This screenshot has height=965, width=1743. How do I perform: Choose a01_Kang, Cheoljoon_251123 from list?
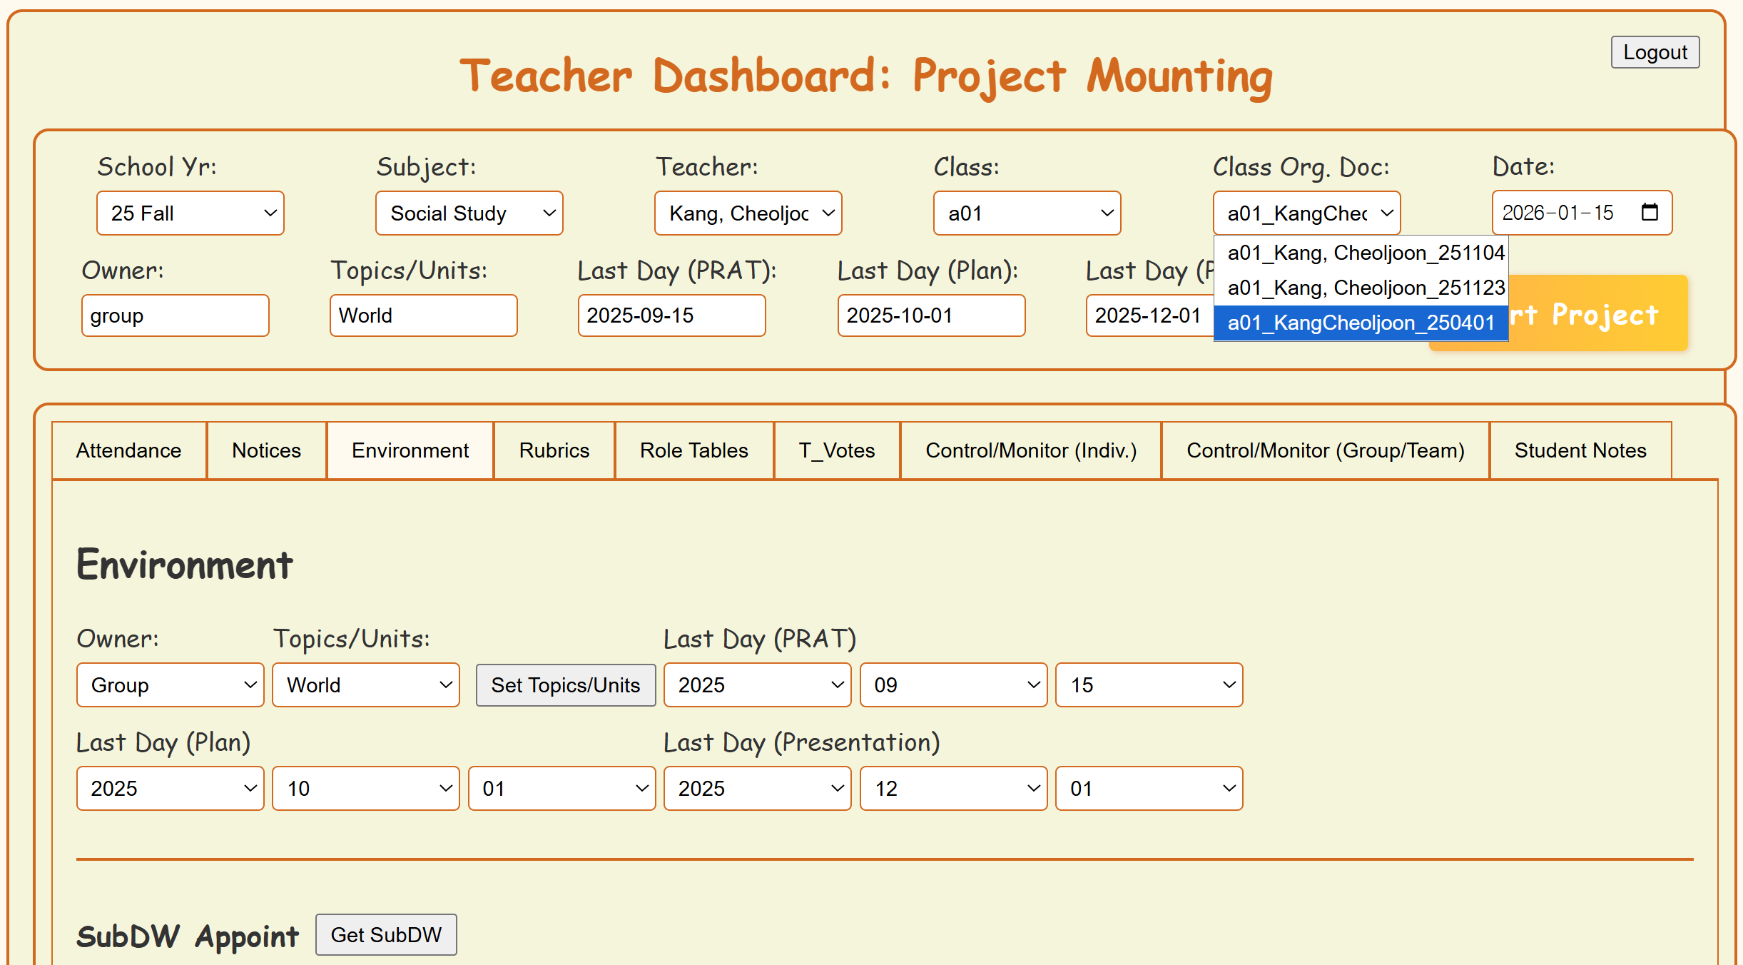(1364, 288)
